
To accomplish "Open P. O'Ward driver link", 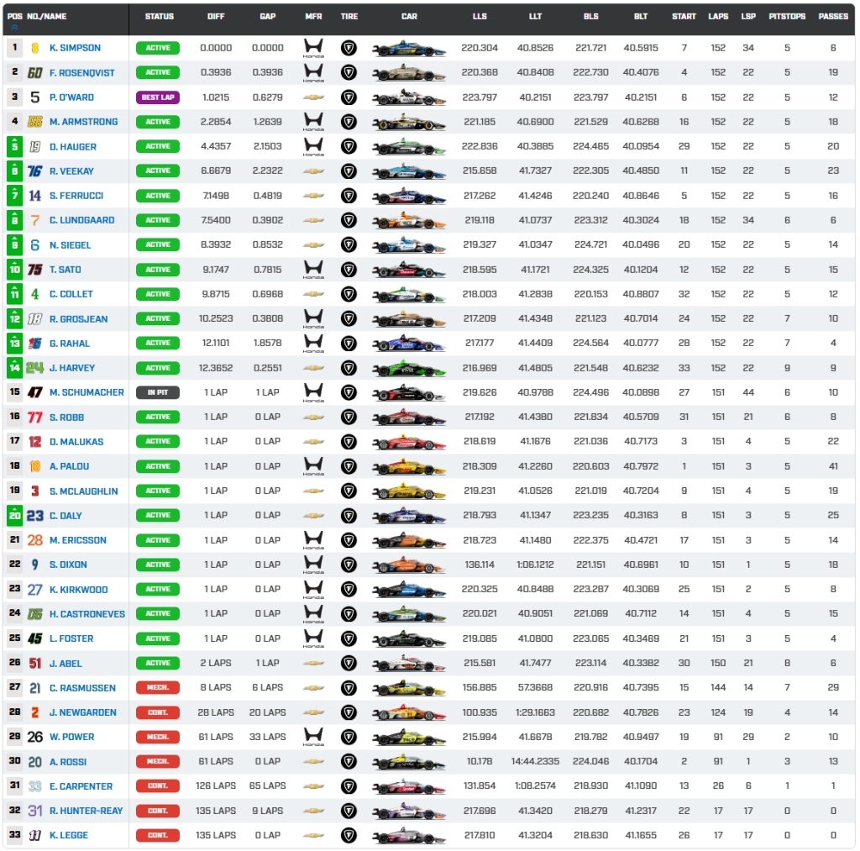I will (x=72, y=97).
